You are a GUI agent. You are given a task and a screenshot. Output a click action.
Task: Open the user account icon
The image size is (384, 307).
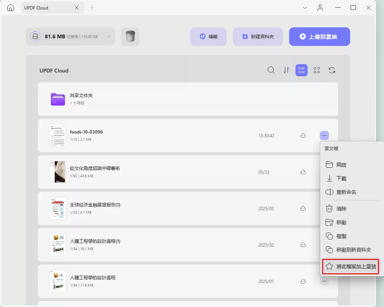tap(320, 8)
